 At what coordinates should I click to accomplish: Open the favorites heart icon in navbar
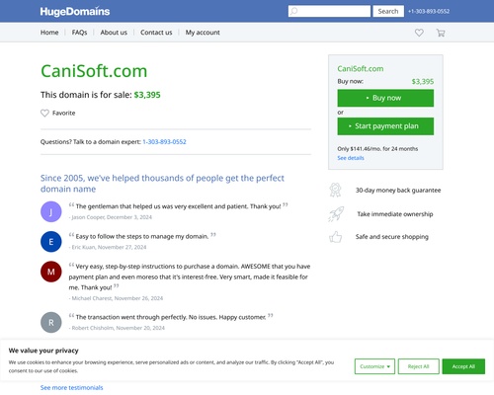419,33
